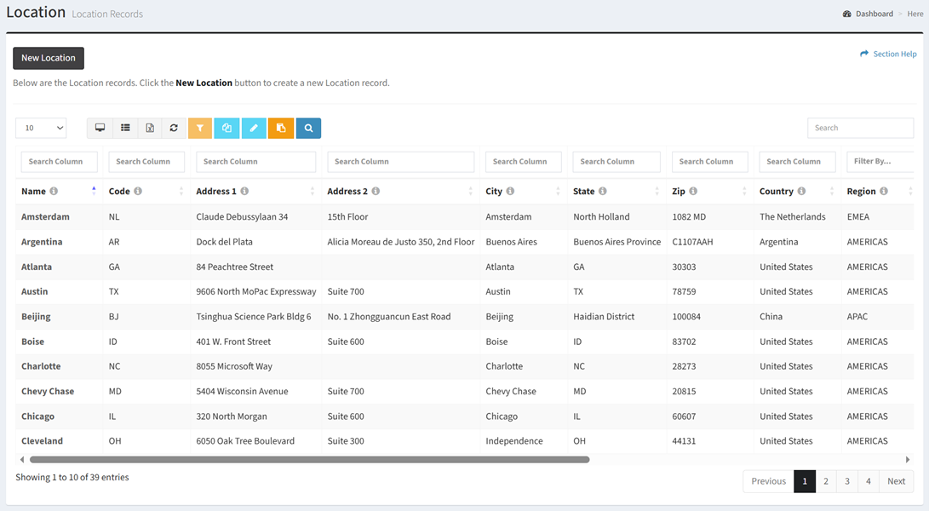Click the yellow filter funnel button
Viewport: 929px width, 511px height.
click(x=200, y=128)
